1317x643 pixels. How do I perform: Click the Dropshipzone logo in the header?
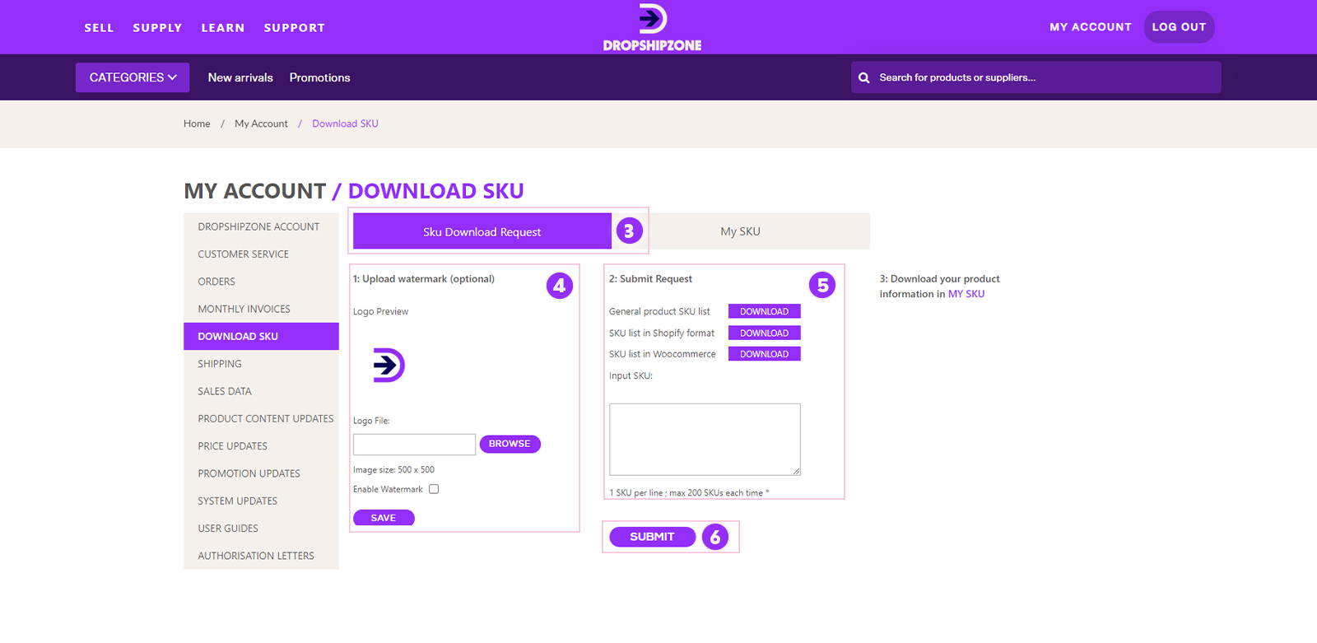(x=652, y=27)
